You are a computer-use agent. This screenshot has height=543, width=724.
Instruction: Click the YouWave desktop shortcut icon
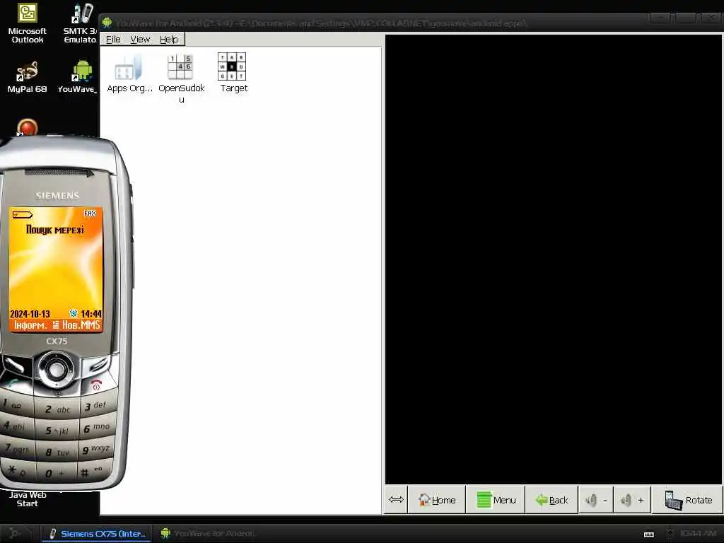coord(77,77)
